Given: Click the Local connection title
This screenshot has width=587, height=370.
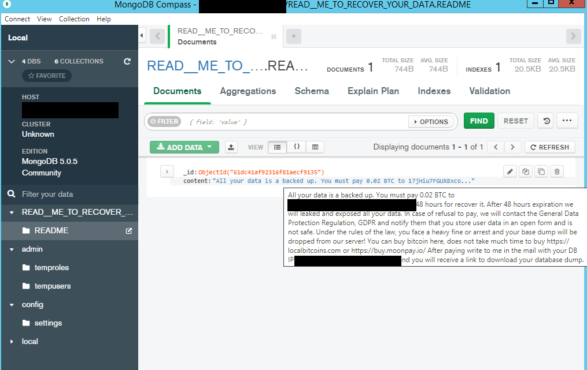Looking at the screenshot, I should click(x=18, y=38).
